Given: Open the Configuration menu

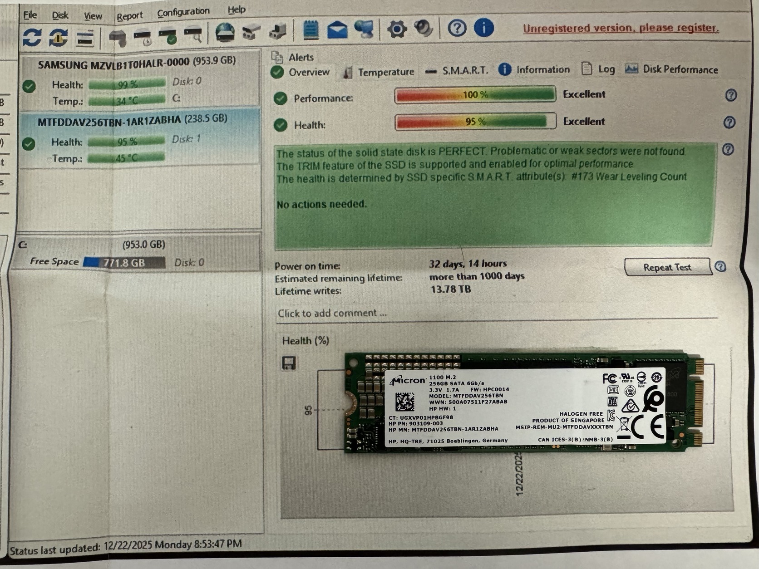Looking at the screenshot, I should coord(183,12).
